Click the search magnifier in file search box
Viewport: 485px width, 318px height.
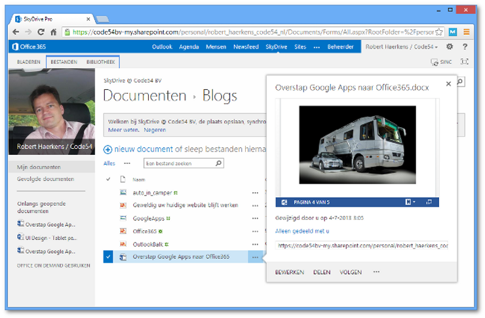[x=219, y=163]
